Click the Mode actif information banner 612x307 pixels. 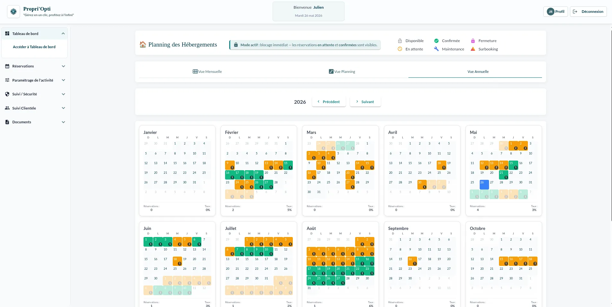(305, 45)
